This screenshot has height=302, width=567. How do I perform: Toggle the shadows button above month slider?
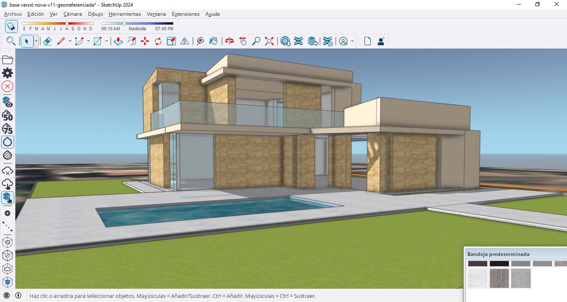[11, 26]
